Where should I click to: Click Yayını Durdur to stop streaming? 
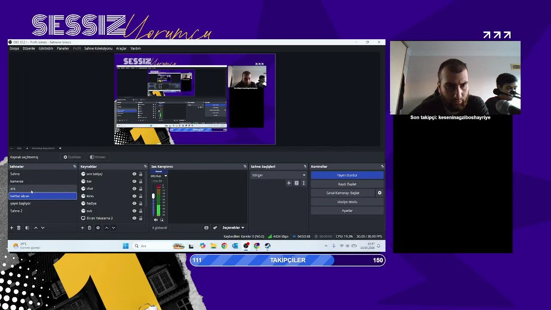347,175
